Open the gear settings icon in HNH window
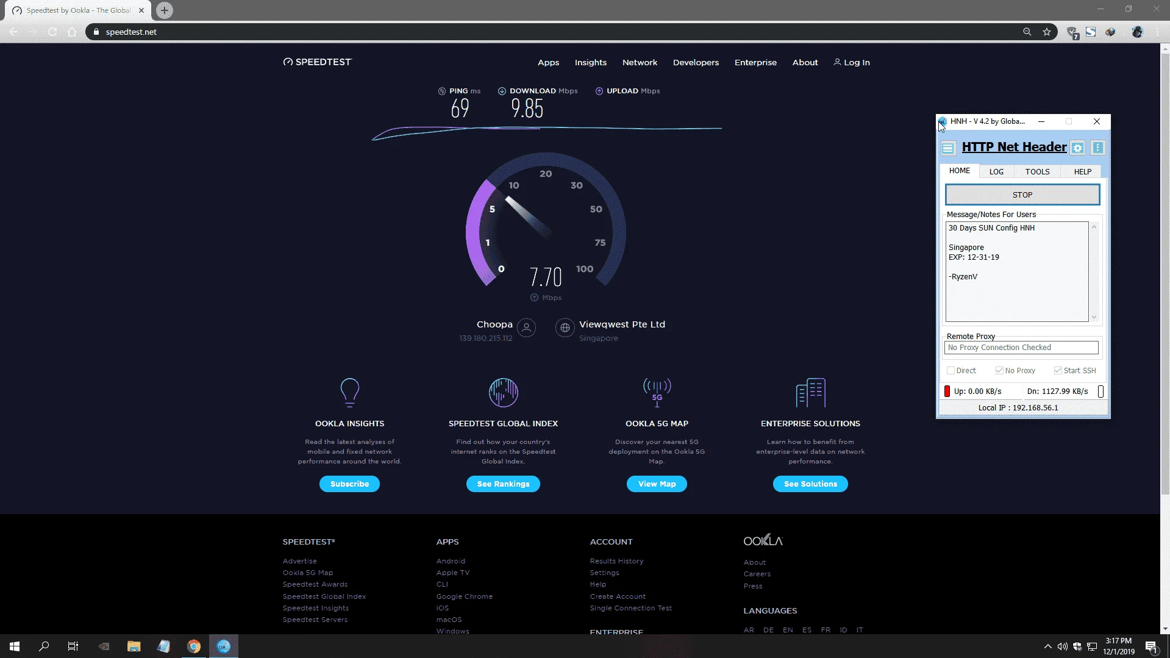Viewport: 1170px width, 658px height. tap(1077, 148)
